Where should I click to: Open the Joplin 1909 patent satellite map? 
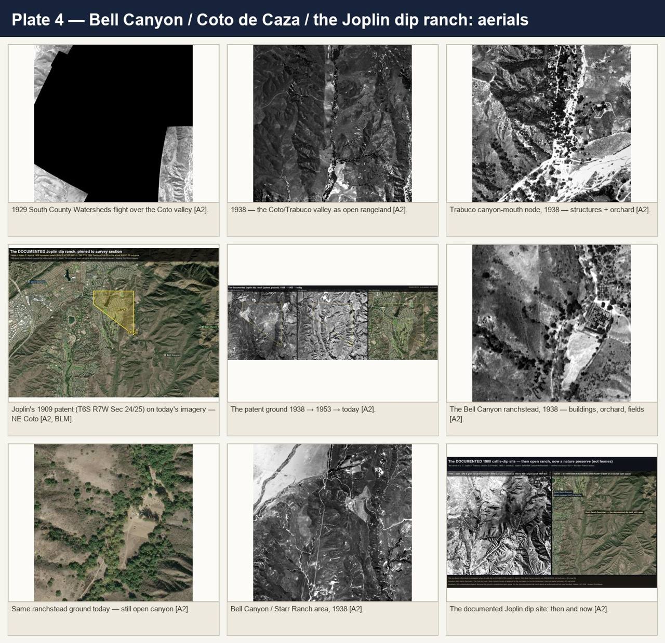tap(113, 323)
